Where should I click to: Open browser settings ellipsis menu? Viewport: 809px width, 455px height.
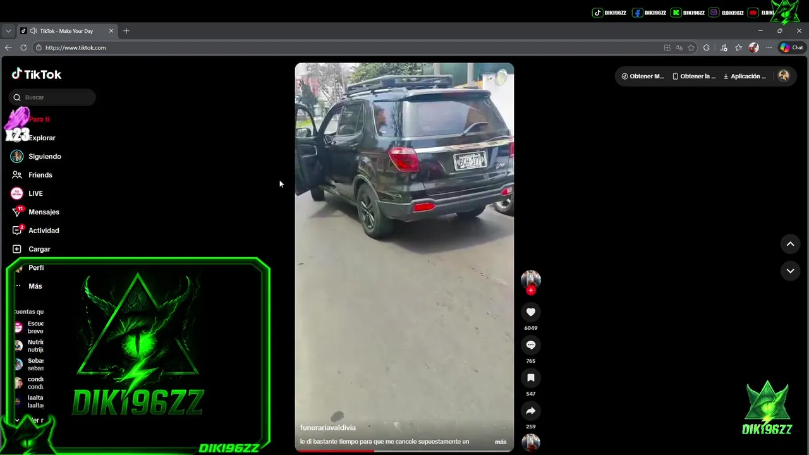(769, 47)
